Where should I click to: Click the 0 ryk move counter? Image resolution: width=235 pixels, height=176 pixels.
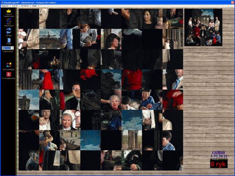click(219, 164)
